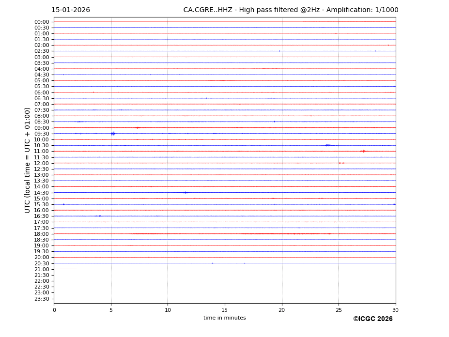This screenshot has width=449, height=337.
Task: Click the 15-01-2026 date in the title
Action: (x=71, y=10)
